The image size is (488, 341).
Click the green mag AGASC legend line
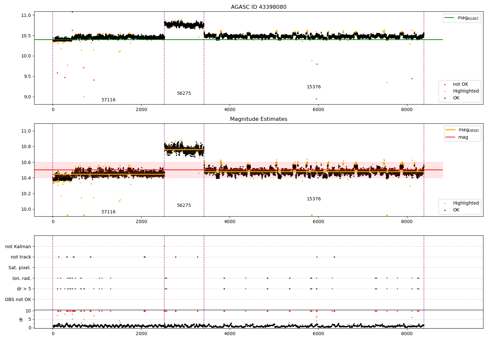tap(450, 18)
